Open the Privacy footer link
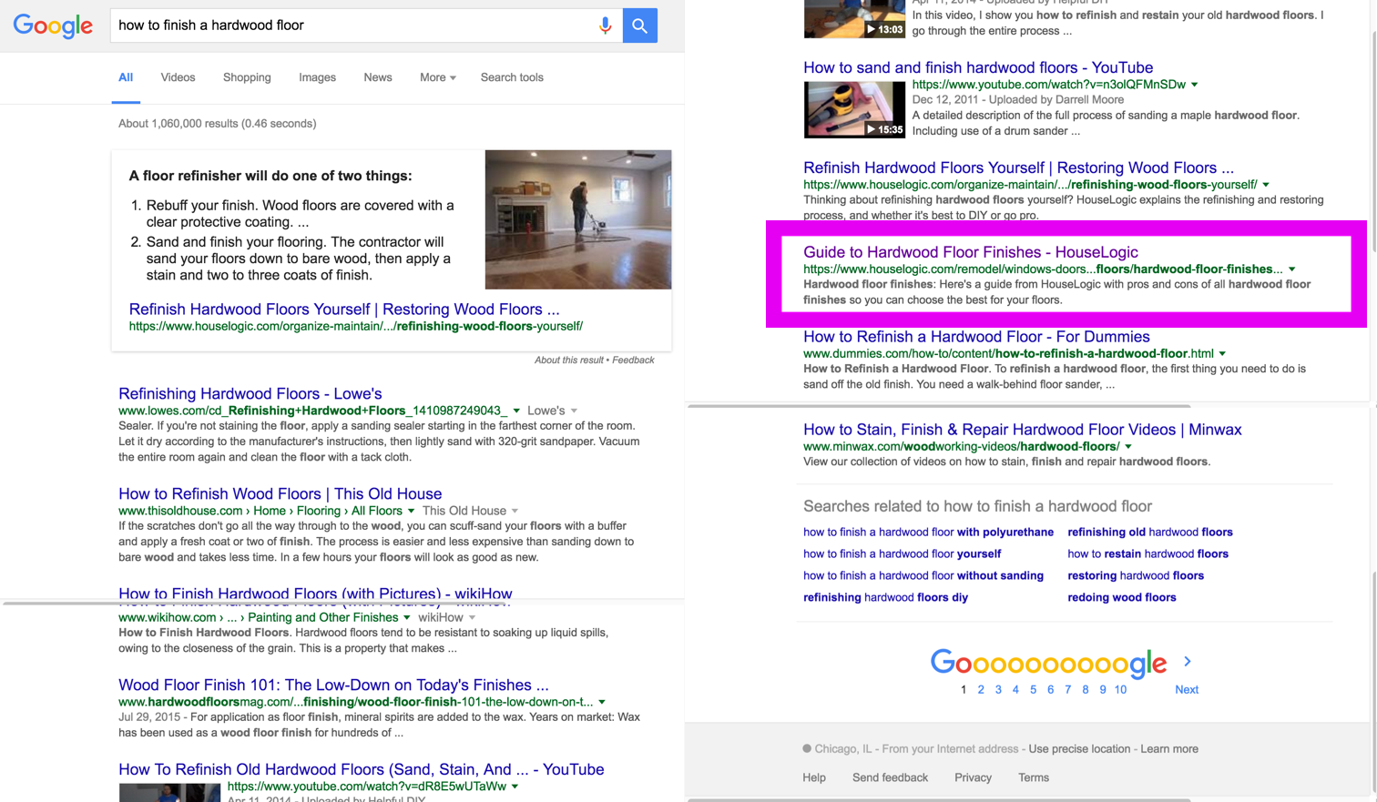This screenshot has height=802, width=1377. [x=973, y=778]
